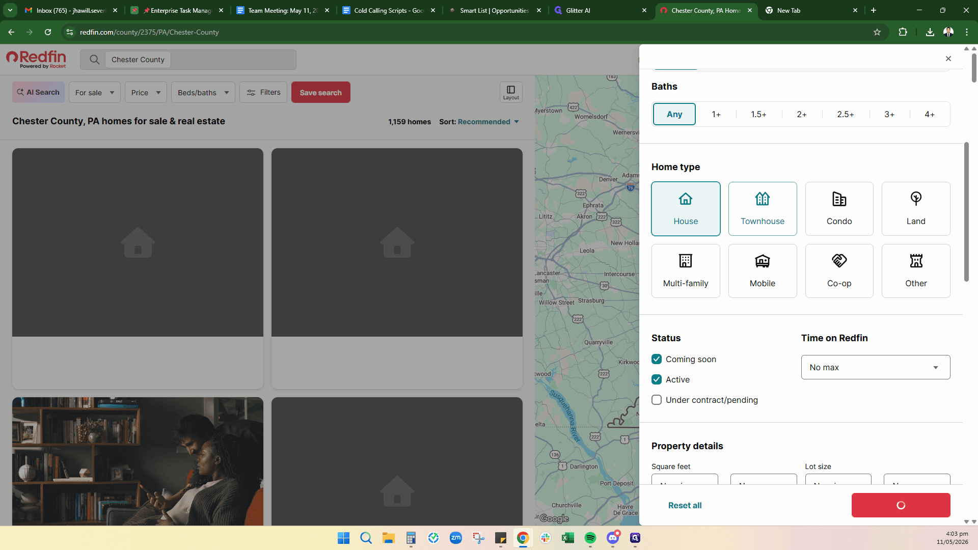Close the filters panel with the X

point(948,59)
